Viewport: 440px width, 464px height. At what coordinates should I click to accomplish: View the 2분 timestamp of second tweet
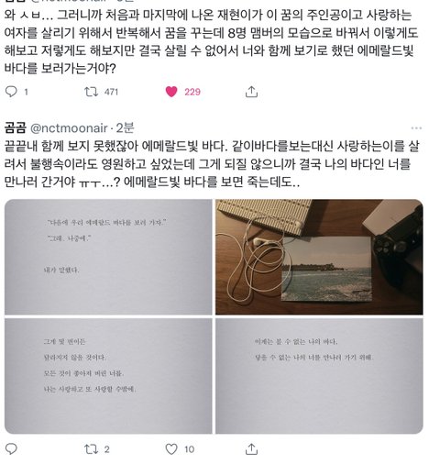[125, 128]
